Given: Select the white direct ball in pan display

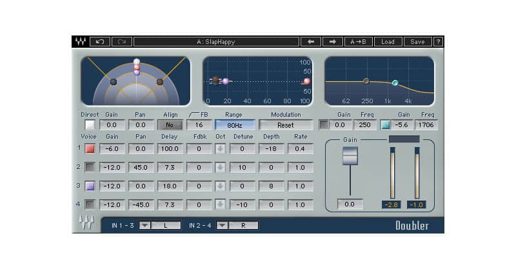Looking at the screenshot, I should point(137,61).
